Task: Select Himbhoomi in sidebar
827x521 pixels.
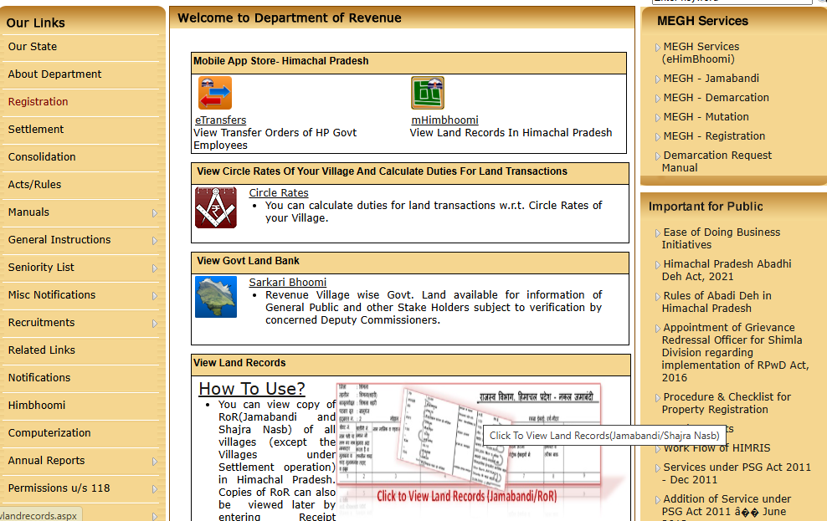Action: 37,405
